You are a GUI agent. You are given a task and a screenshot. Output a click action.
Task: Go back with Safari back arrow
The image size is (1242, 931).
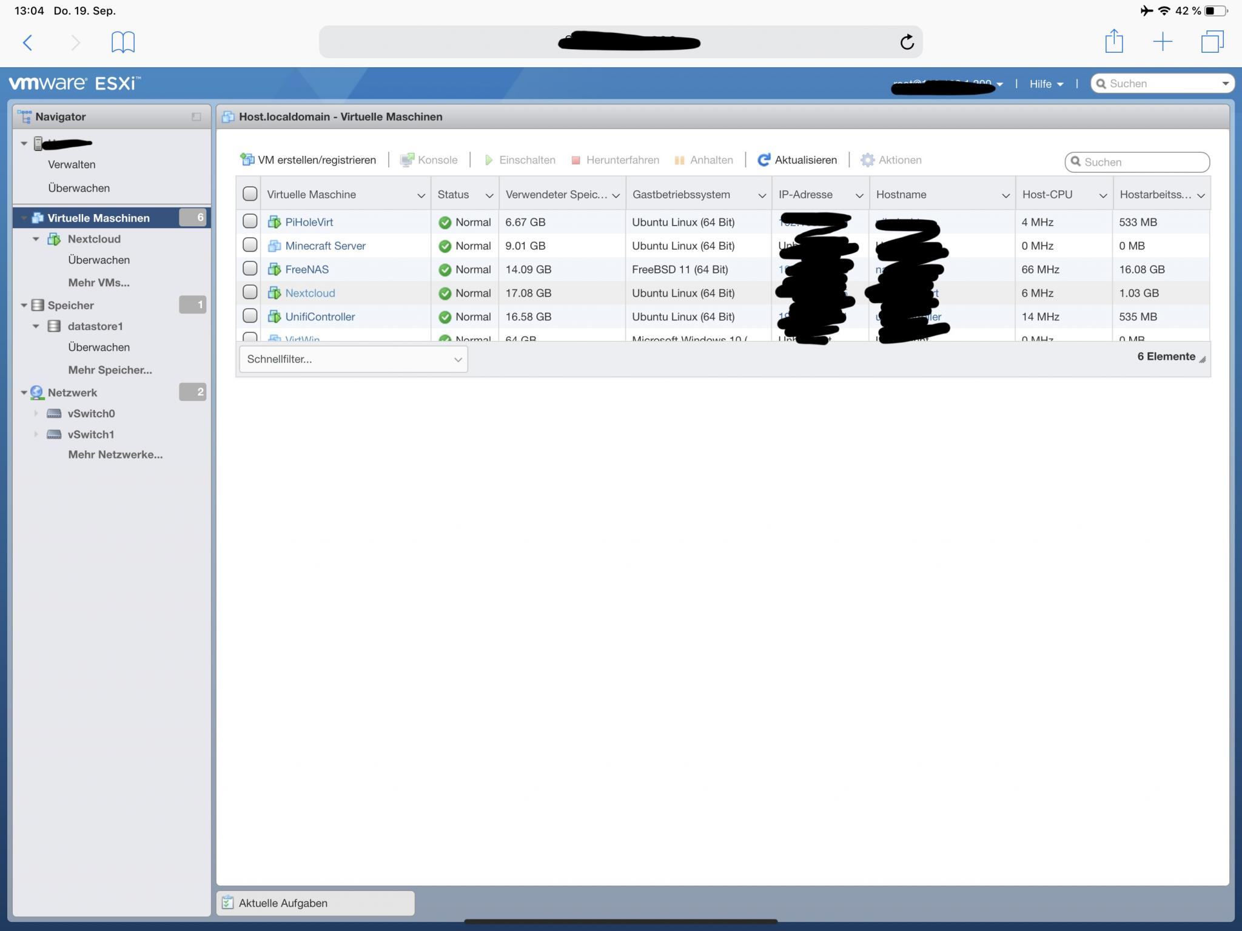(28, 42)
